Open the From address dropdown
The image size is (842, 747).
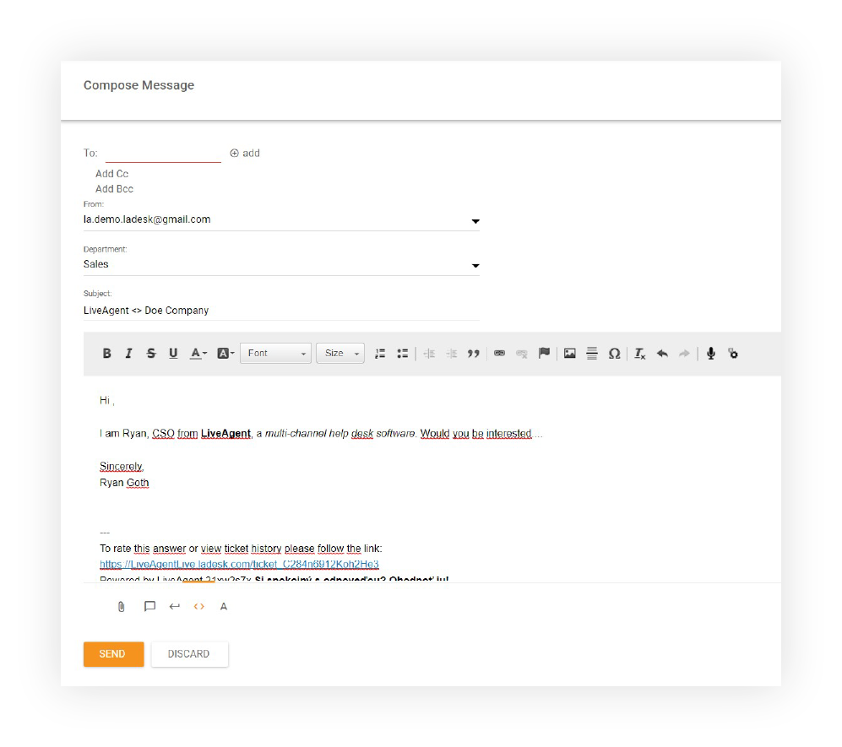tap(475, 220)
